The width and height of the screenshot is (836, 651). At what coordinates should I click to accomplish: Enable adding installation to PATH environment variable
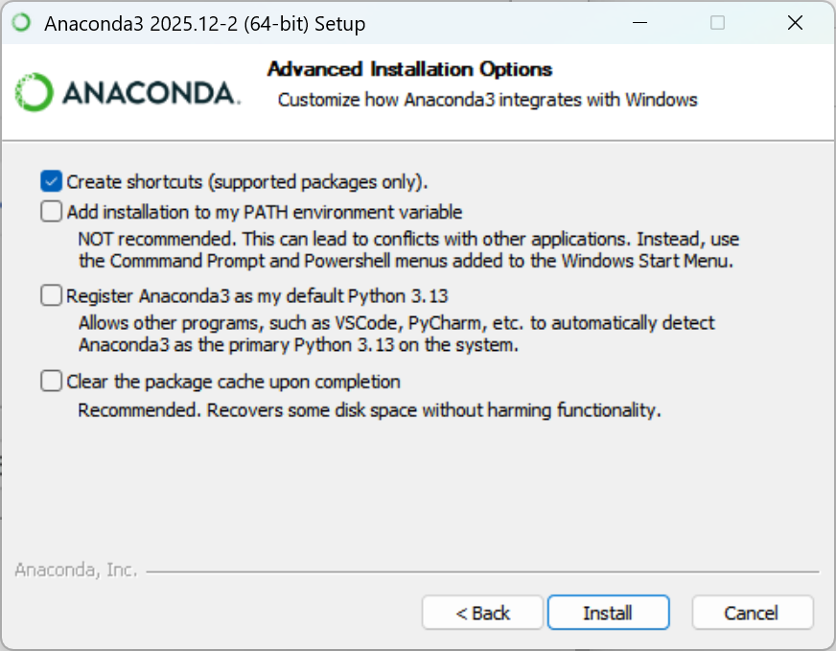point(52,211)
